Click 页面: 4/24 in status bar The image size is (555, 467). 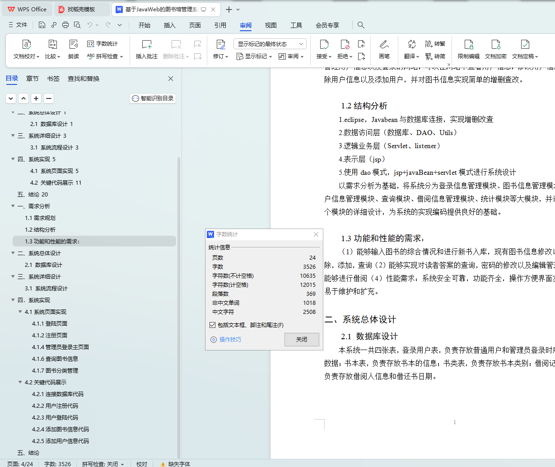pyautogui.click(x=20, y=464)
